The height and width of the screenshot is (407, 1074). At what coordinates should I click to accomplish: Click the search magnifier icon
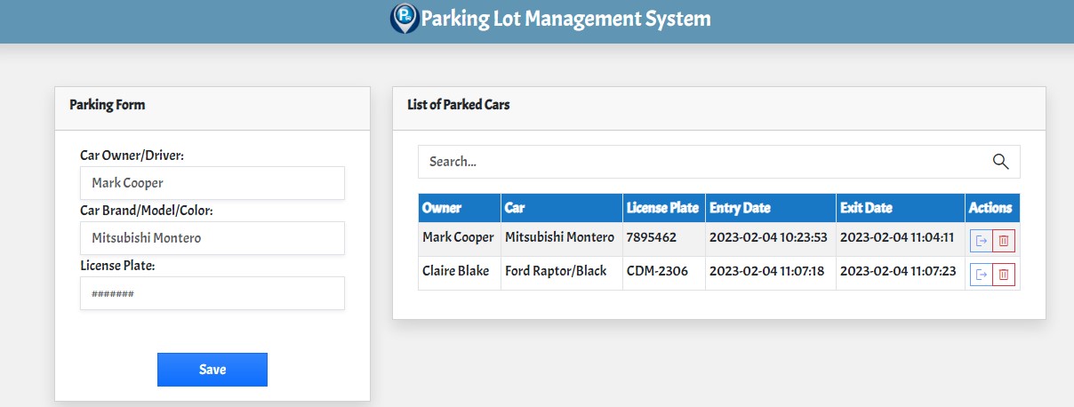pyautogui.click(x=1000, y=162)
